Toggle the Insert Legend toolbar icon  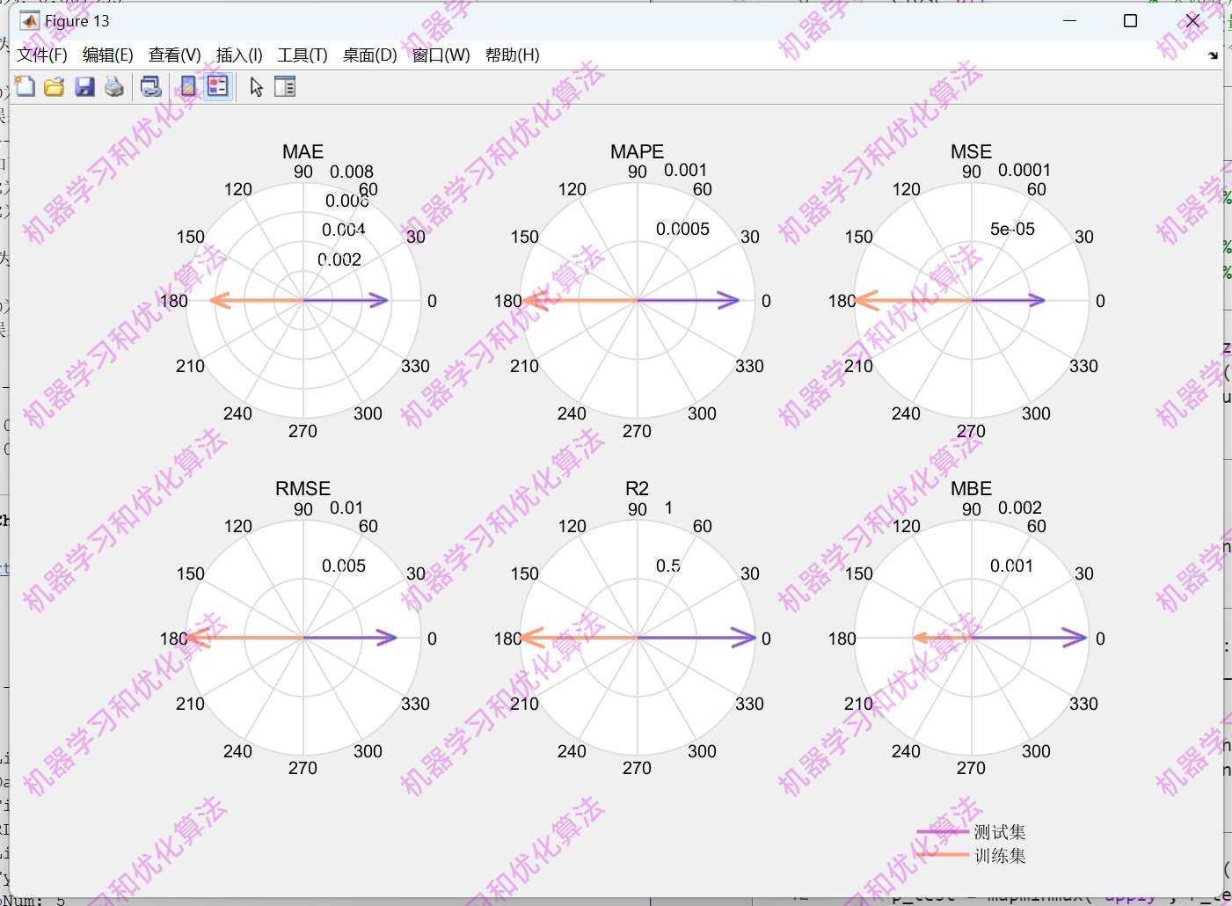[x=218, y=86]
